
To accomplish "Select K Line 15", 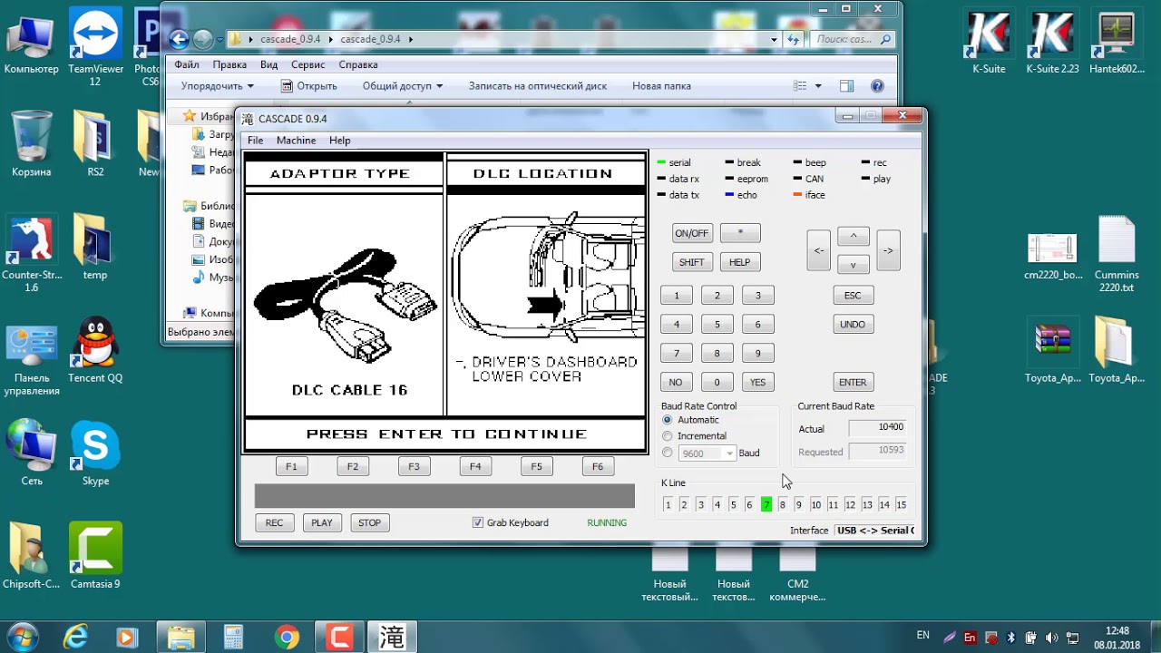I will pos(901,504).
